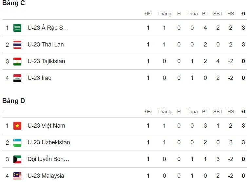This screenshot has width=247, height=182.
Task: Click the Vietnam flag icon
Action: [x=17, y=126]
